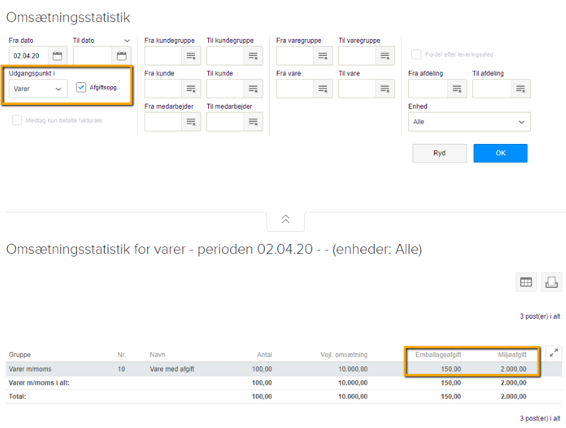
Task: Open the Til kunde lookup list
Action: point(253,89)
